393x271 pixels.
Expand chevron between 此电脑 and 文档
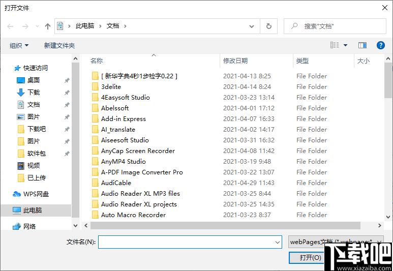coord(100,26)
